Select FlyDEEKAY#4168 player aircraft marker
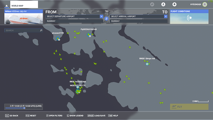This screenshot has height=120, width=213. (x=89, y=35)
